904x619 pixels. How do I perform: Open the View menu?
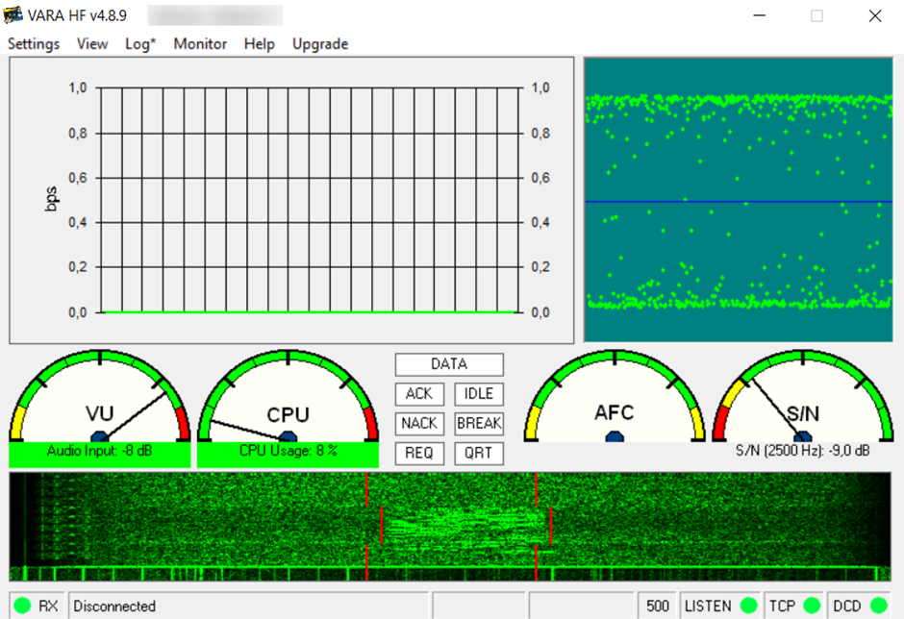pyautogui.click(x=91, y=44)
